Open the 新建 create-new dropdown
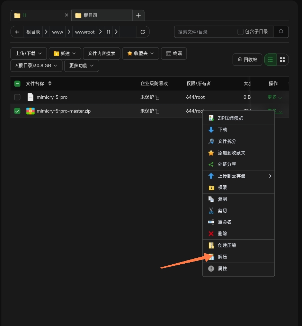 (x=65, y=53)
